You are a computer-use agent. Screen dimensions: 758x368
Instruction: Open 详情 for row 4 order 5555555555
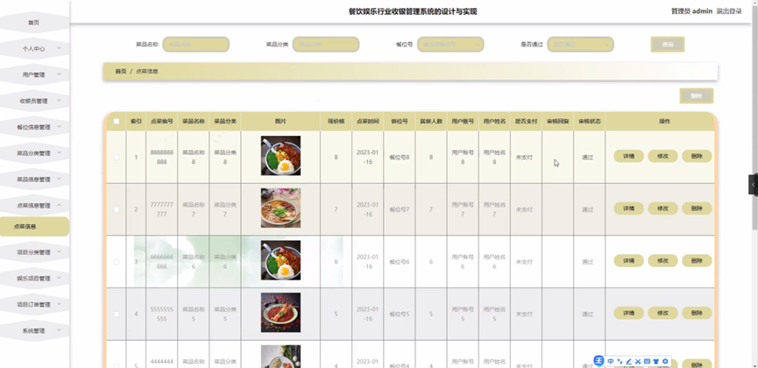[628, 313]
